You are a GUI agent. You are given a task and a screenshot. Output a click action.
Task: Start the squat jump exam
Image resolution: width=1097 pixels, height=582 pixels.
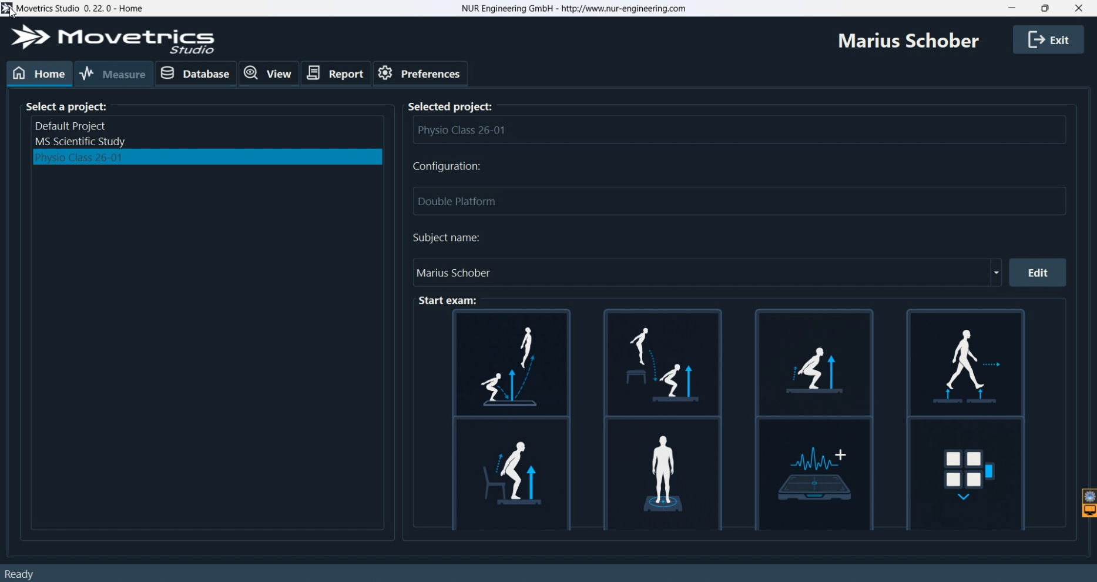pos(814,363)
